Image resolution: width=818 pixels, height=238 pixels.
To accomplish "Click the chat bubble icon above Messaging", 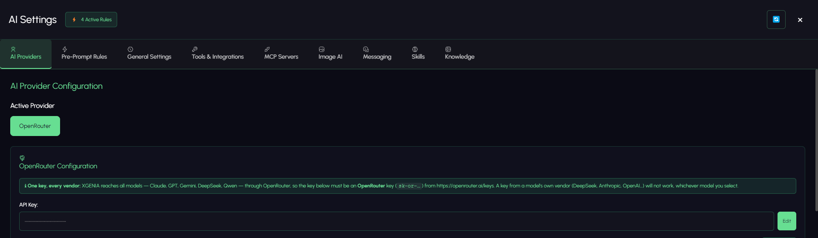I will pyautogui.click(x=366, y=49).
